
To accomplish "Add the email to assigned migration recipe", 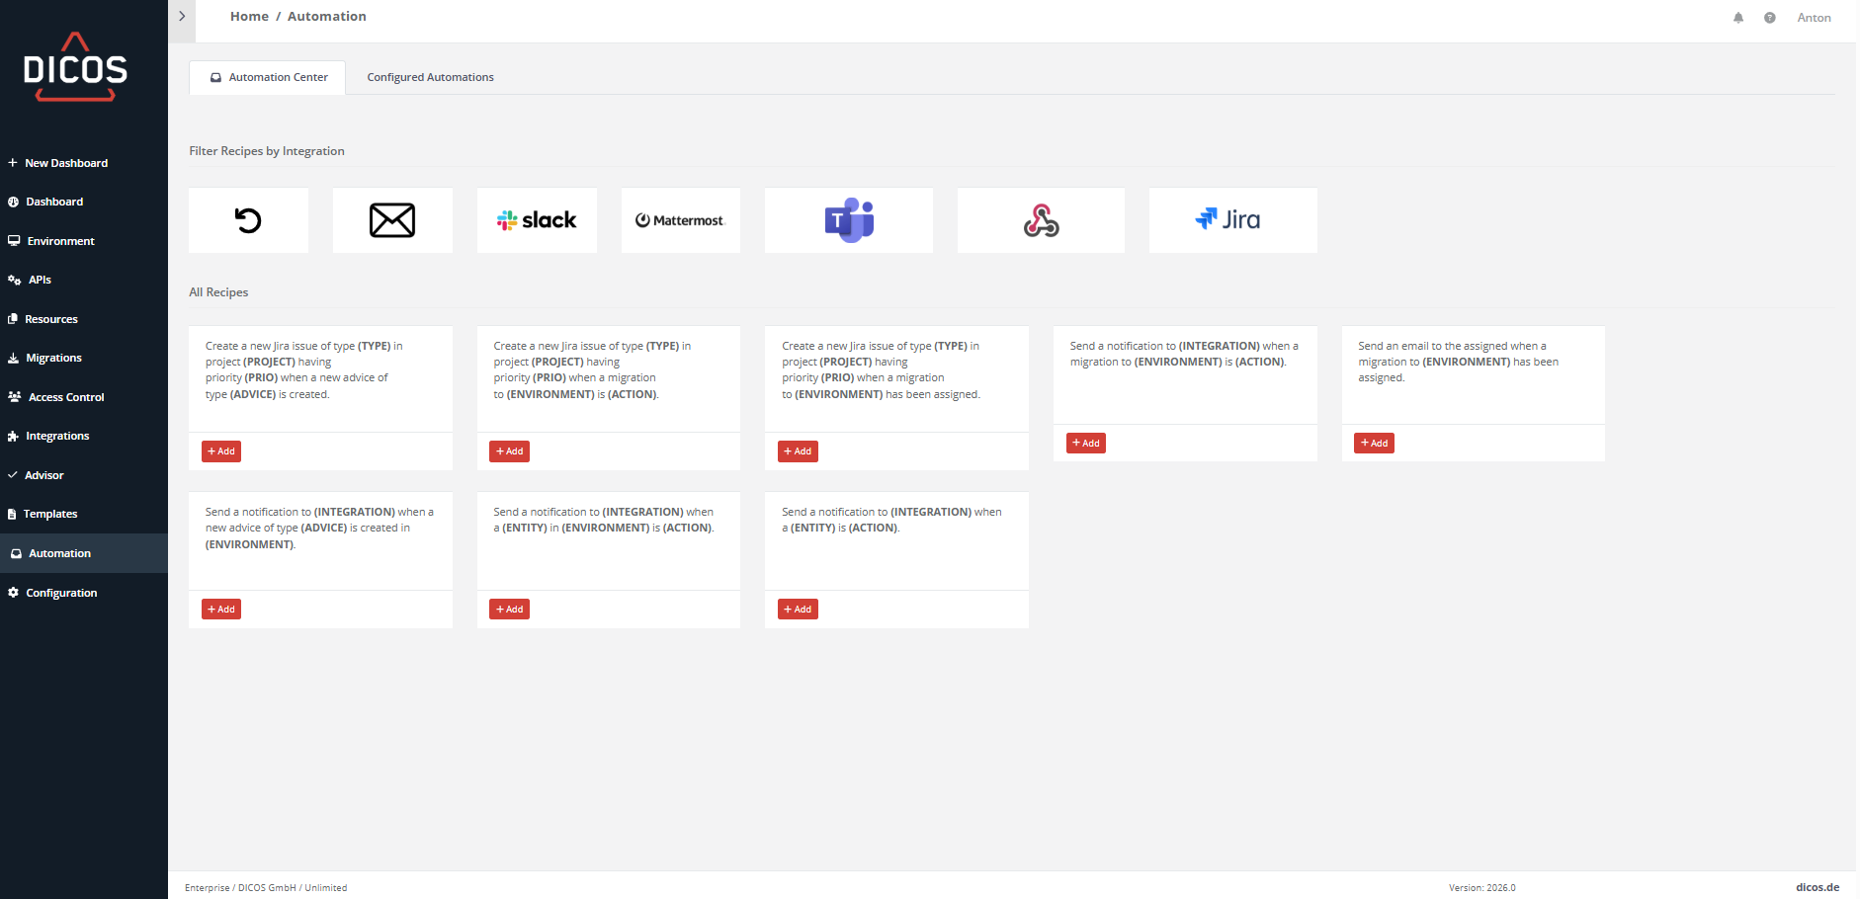I will click(x=1374, y=444).
